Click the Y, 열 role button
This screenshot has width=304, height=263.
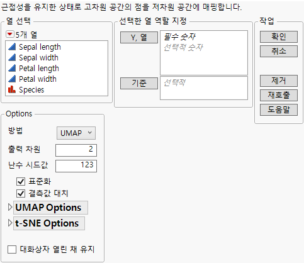[139, 38]
